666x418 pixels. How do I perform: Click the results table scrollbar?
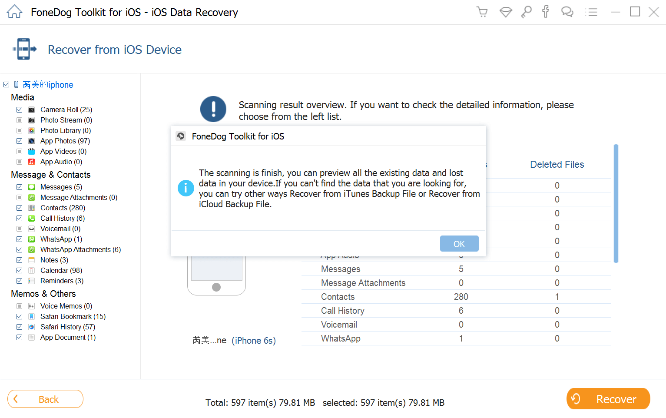(616, 203)
